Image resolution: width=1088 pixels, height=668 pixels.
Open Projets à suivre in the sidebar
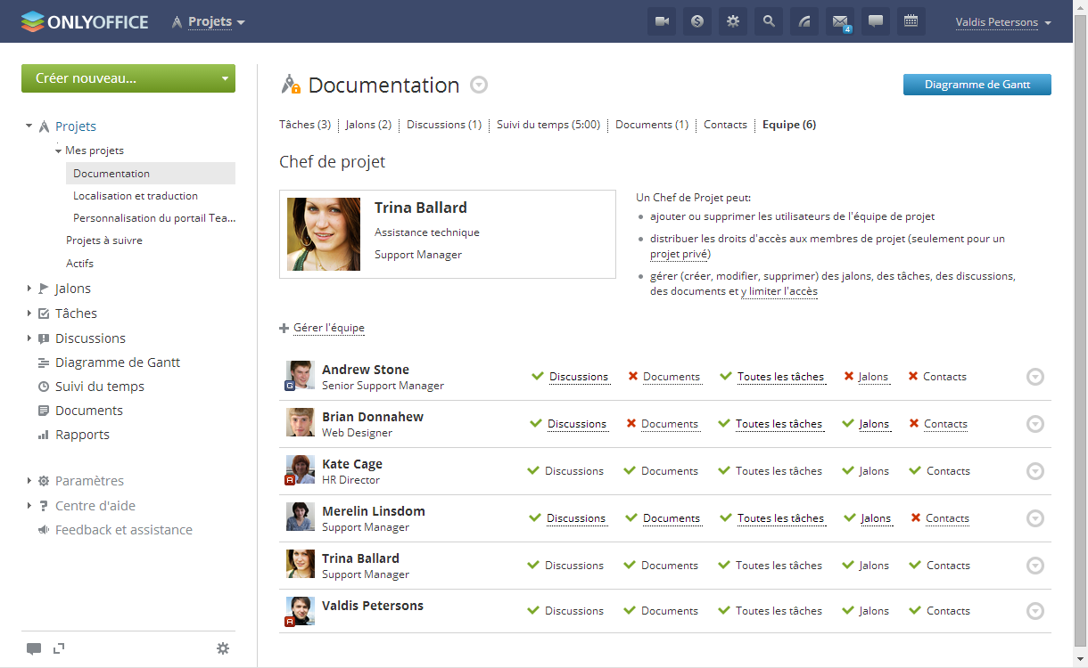104,240
